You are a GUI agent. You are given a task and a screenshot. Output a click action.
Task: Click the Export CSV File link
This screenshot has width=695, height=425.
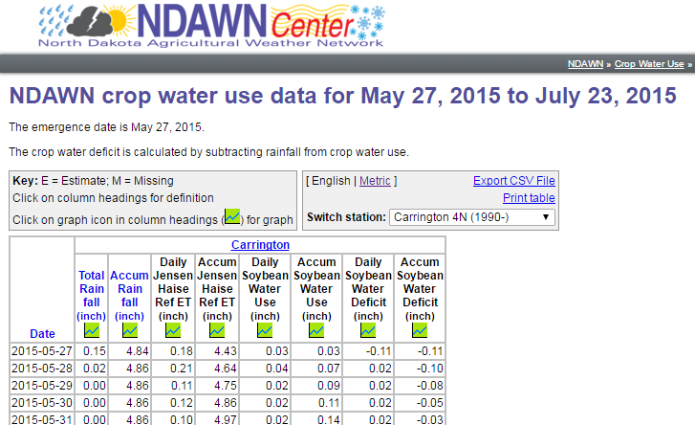pos(513,181)
